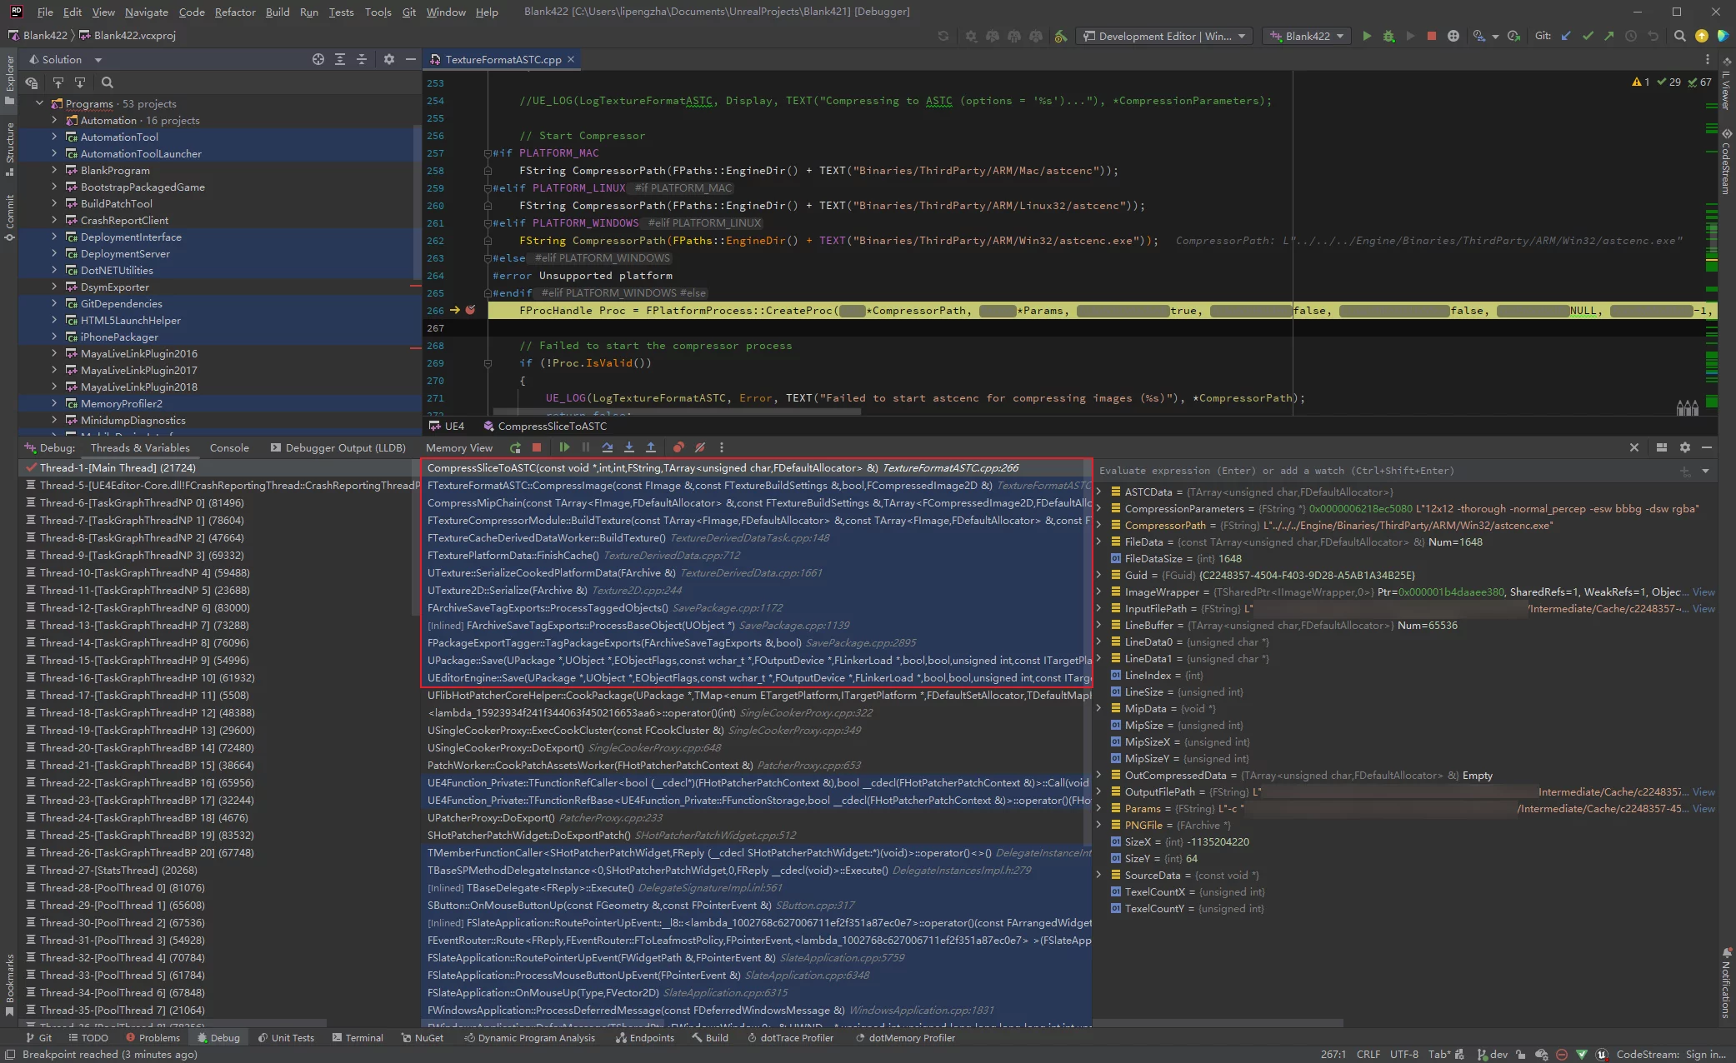1736x1063 pixels.
Task: Click View Breakpoints icon in debug toolbar
Action: point(678,447)
